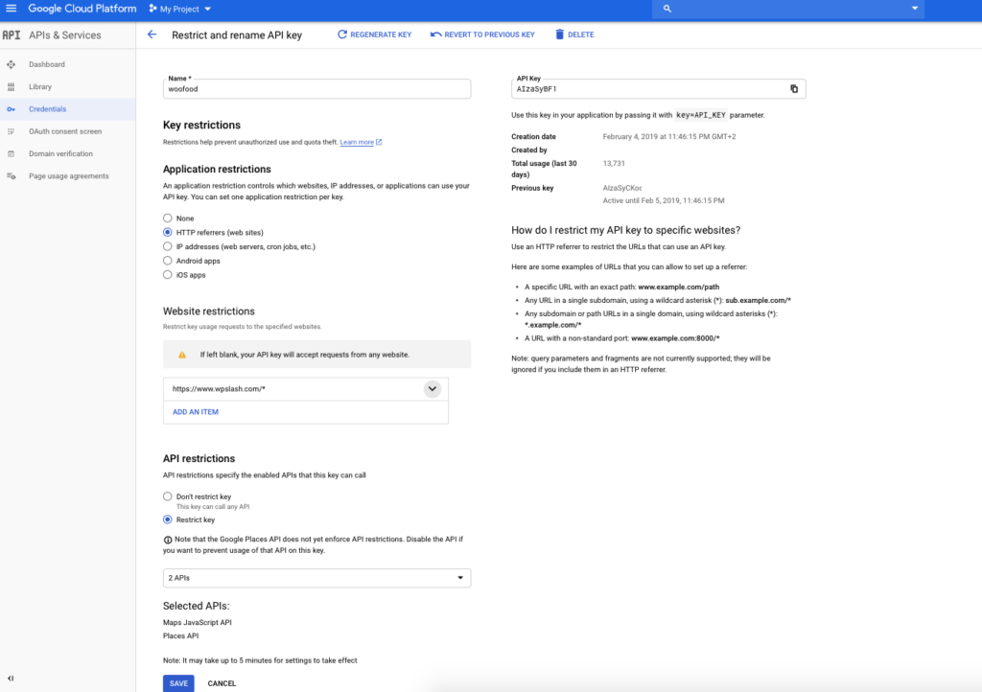The image size is (982, 692).
Task: Click the sub.example.com/* example text
Action: pos(758,300)
